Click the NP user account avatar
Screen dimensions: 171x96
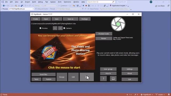point(151,2)
